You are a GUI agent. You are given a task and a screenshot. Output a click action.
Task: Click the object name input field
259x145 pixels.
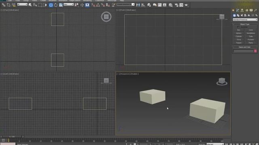[x=243, y=51]
